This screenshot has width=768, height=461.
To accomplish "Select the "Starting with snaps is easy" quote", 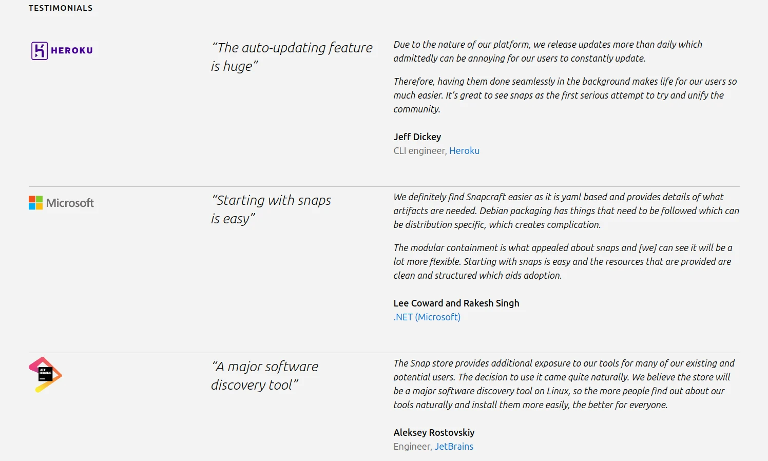I will click(271, 209).
